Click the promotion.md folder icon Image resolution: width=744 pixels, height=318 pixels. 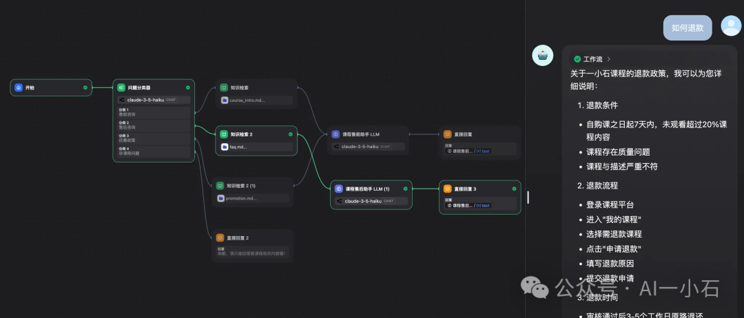[x=221, y=198]
